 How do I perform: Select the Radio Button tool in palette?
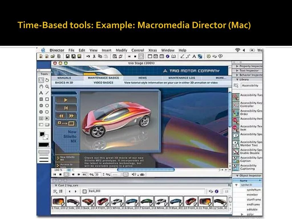pos(47,118)
